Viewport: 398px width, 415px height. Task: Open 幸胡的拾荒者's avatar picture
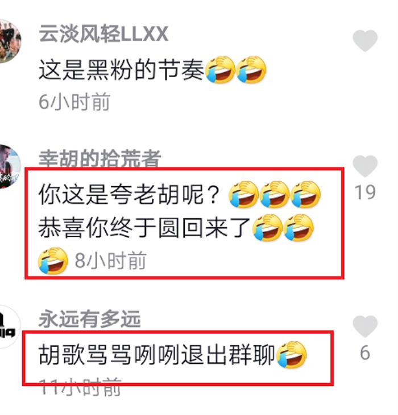tap(10, 167)
